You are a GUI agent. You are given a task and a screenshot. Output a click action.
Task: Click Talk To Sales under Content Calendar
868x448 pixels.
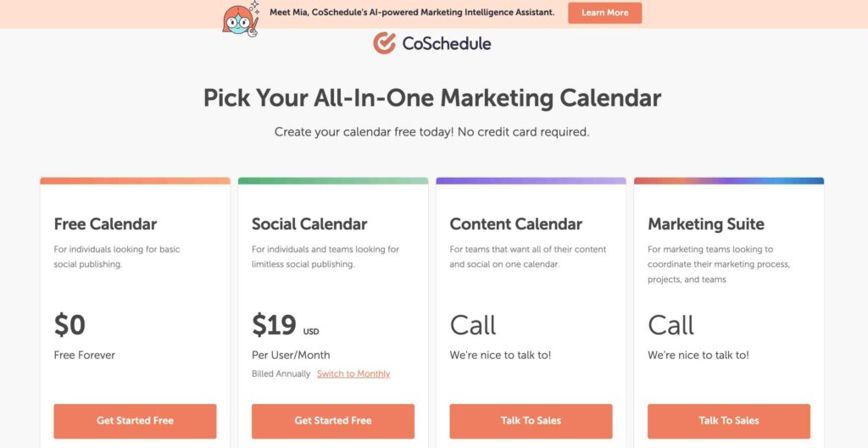pyautogui.click(x=531, y=421)
